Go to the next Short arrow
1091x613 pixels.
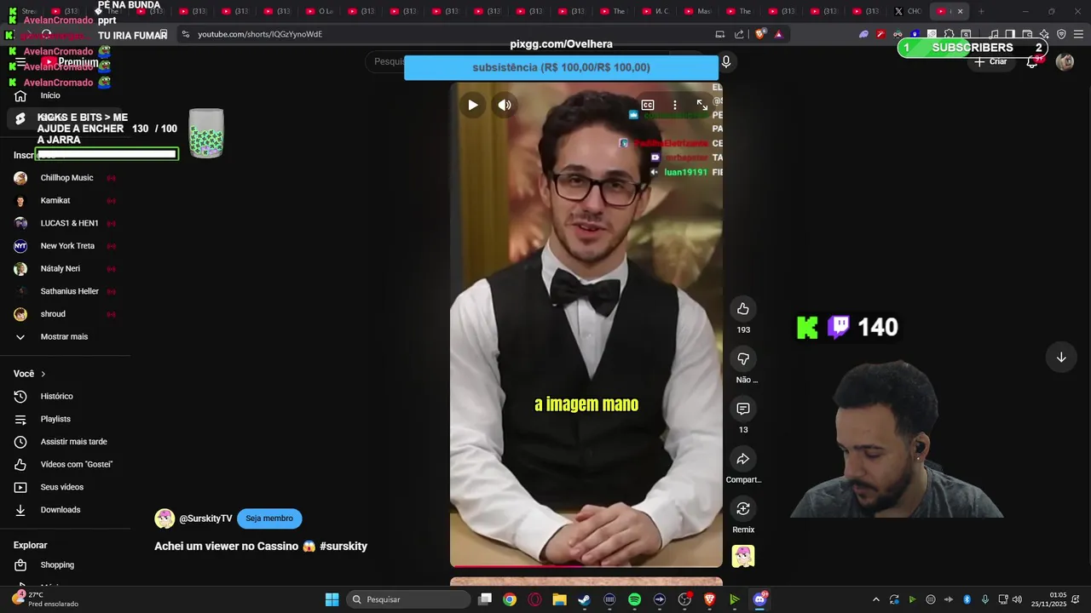[1061, 358]
